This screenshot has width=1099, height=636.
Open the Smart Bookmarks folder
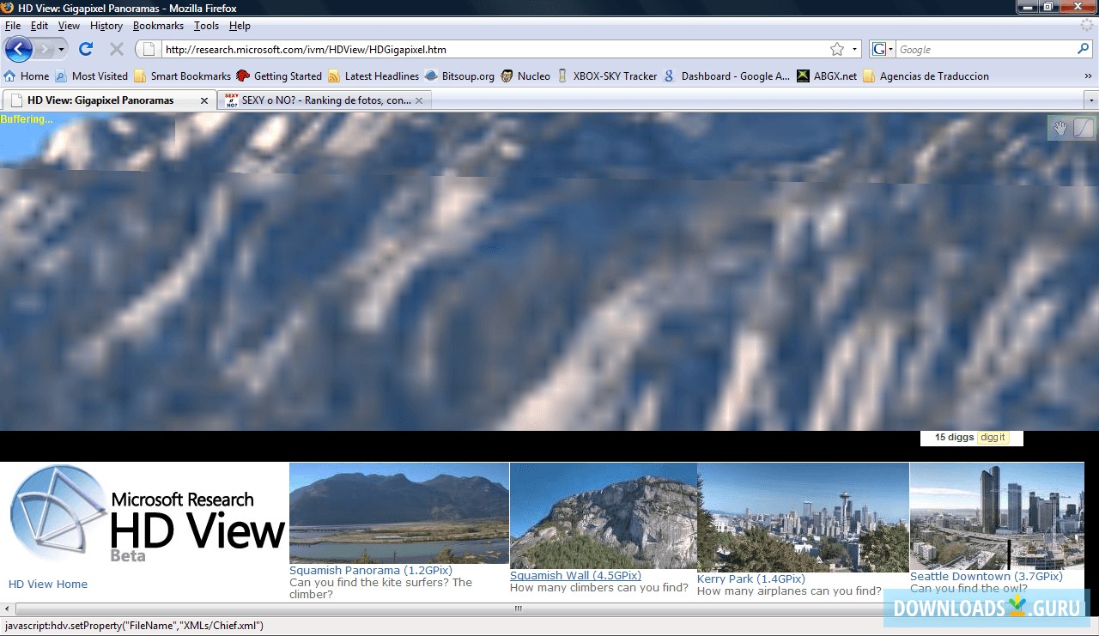point(183,76)
